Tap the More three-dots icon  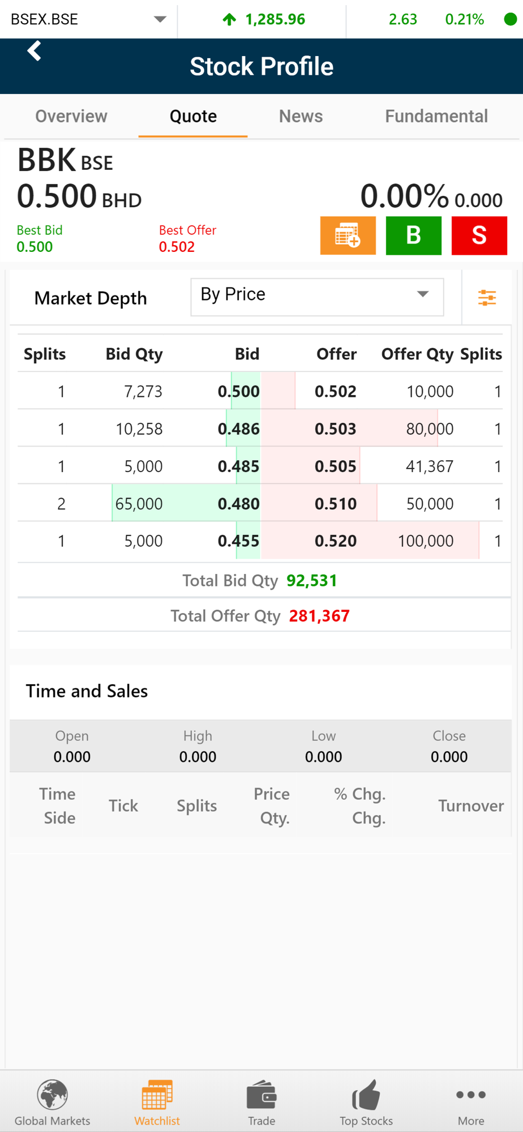click(471, 1095)
